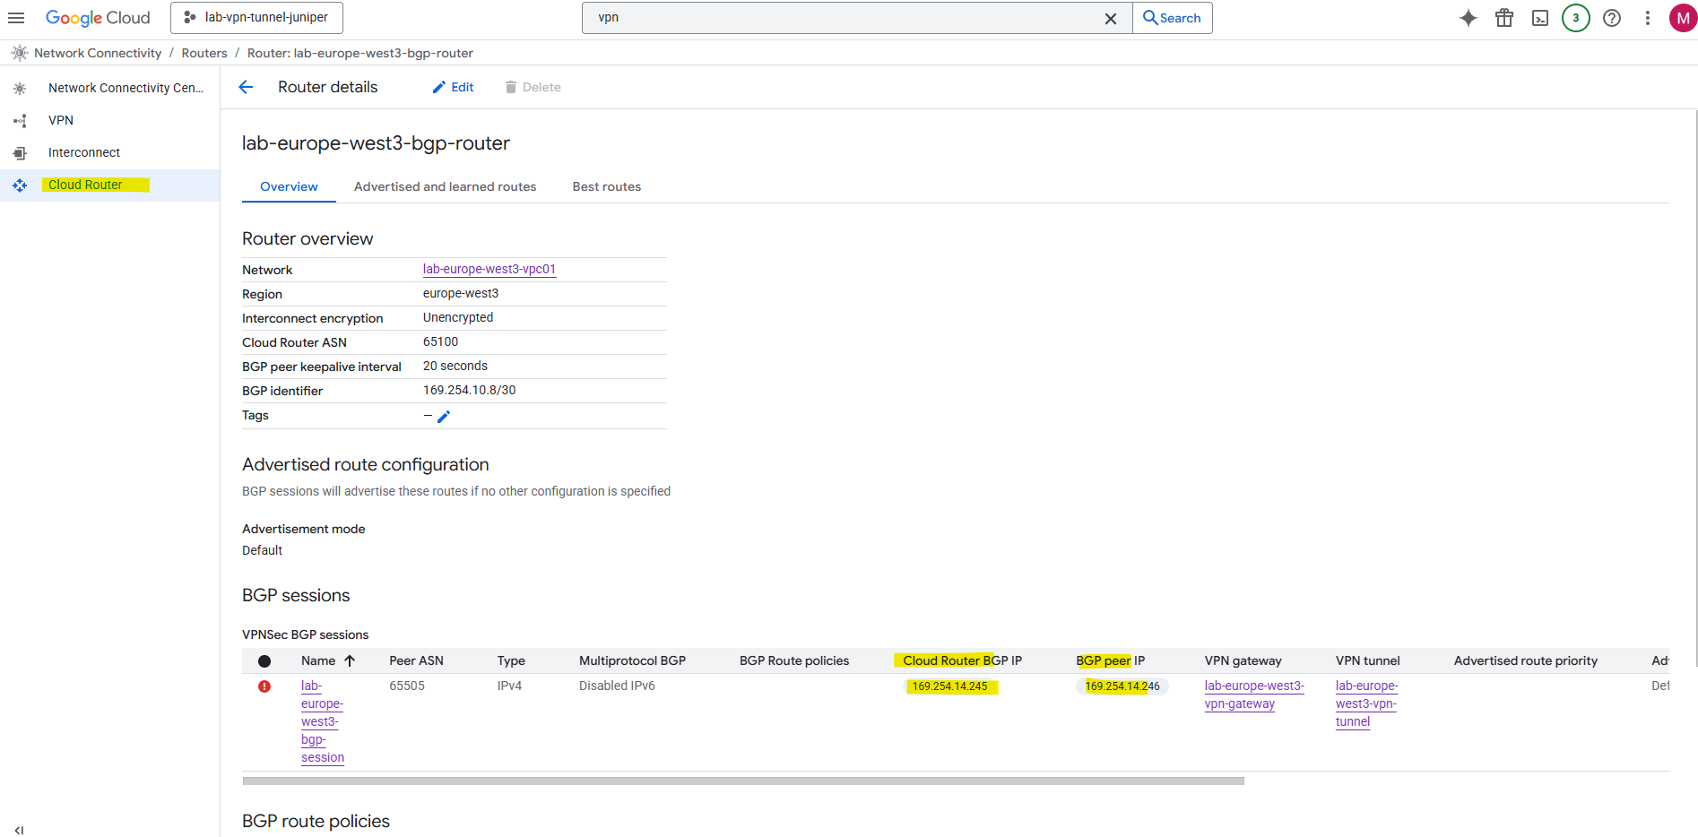Select Cloud Router BGP IP 169.254.14.245

(x=949, y=686)
